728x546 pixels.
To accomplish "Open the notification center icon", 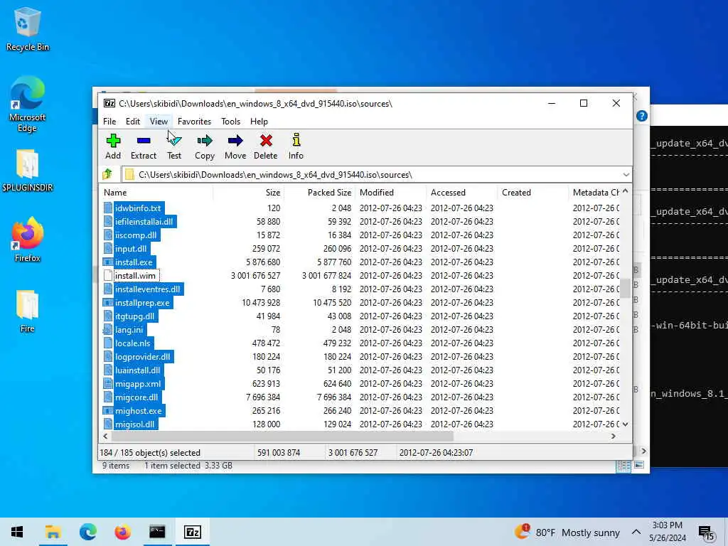I will (706, 532).
